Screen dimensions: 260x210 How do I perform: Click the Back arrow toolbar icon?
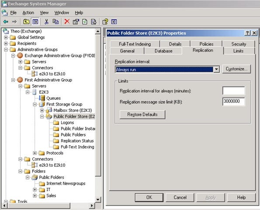point(6,21)
